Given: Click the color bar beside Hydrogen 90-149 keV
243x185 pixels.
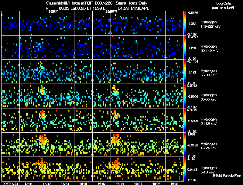Looking at the screenshot, I should 185,47.
